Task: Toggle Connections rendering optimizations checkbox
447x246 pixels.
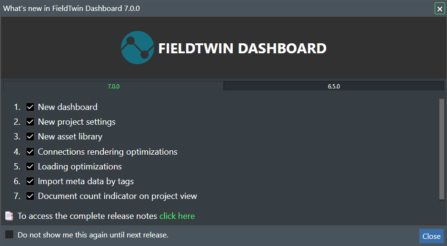Action: click(x=30, y=152)
